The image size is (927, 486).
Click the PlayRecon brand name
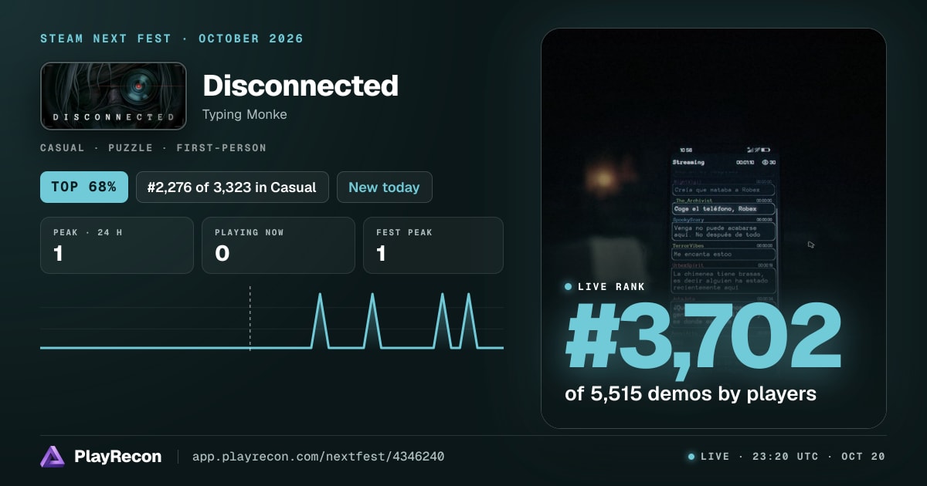(x=118, y=457)
